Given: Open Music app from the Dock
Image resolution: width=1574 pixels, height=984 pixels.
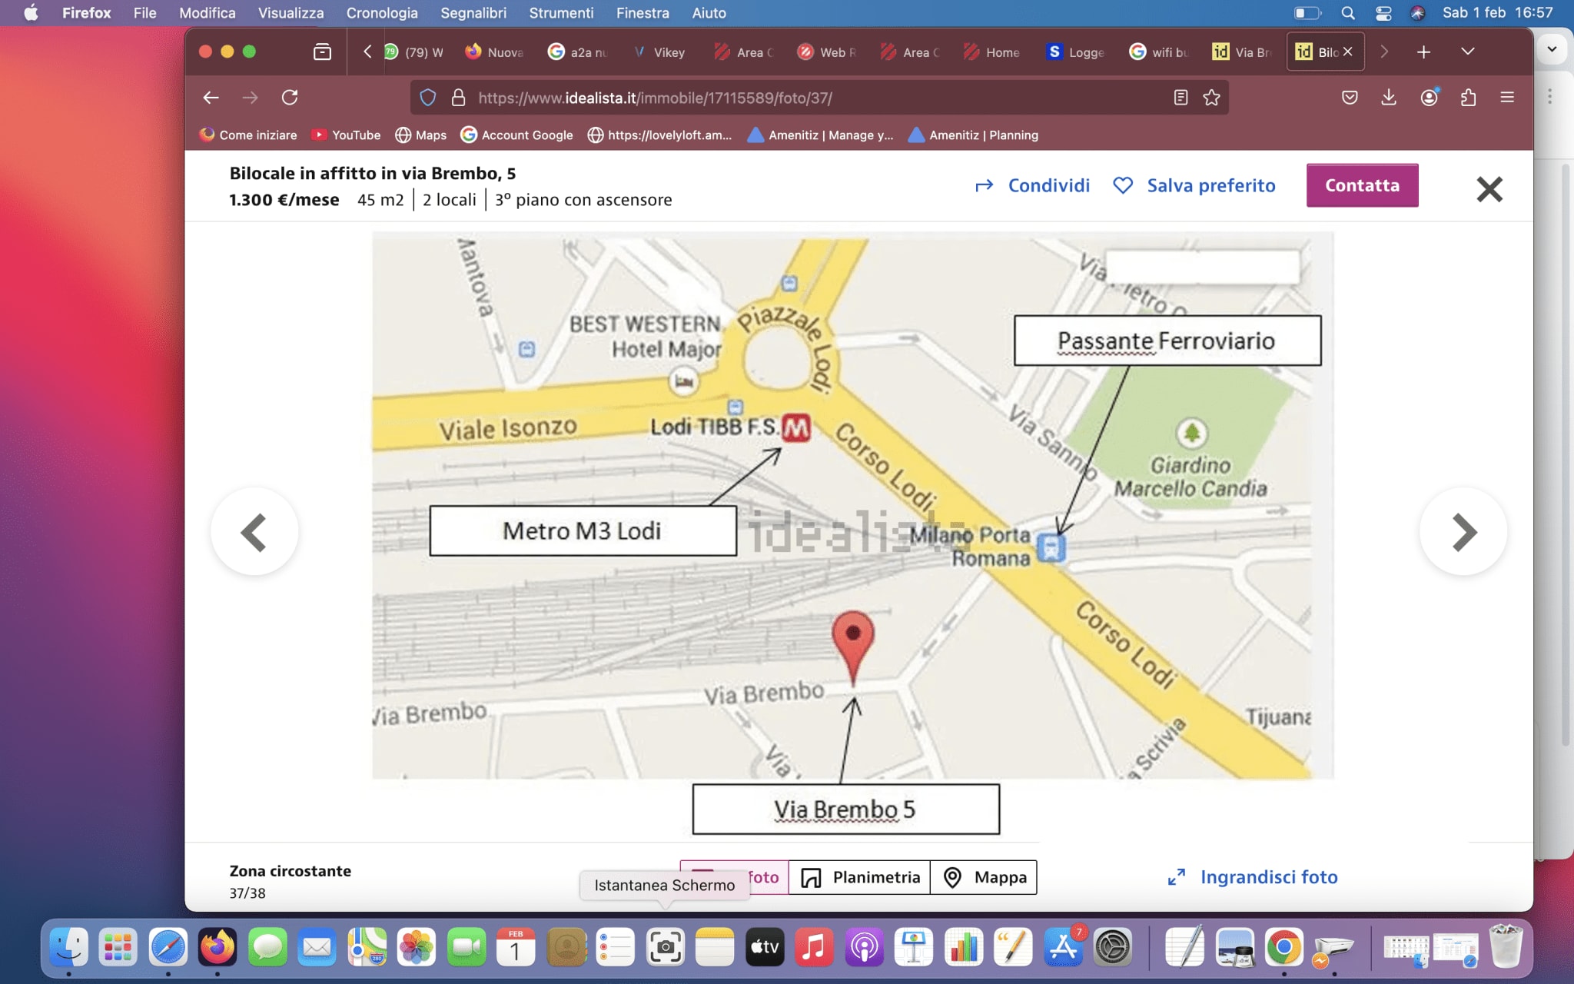Looking at the screenshot, I should (814, 947).
